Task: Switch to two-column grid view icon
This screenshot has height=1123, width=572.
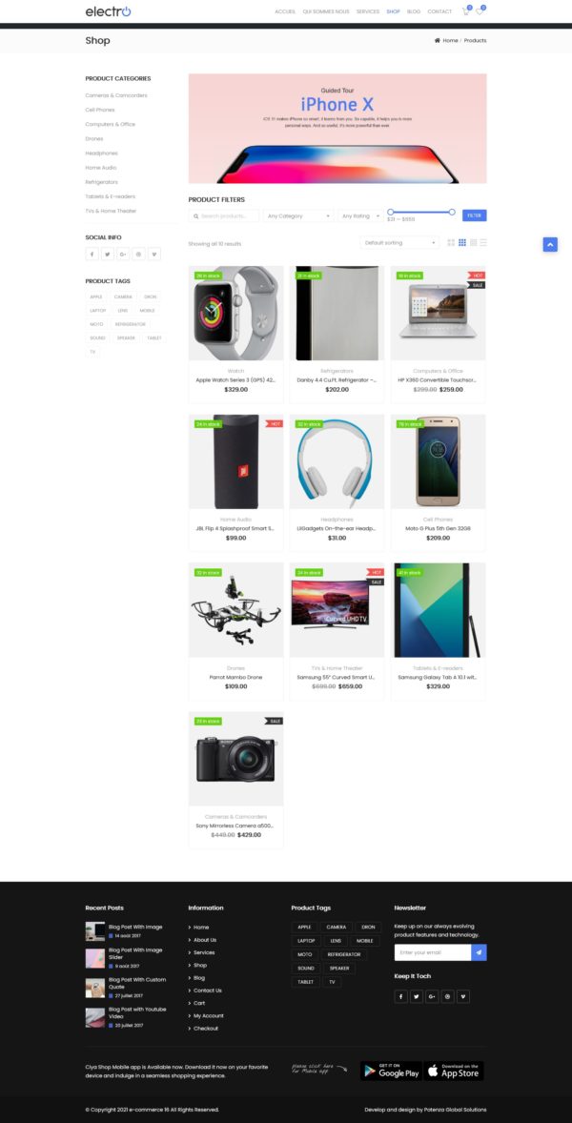Action: coord(451,243)
